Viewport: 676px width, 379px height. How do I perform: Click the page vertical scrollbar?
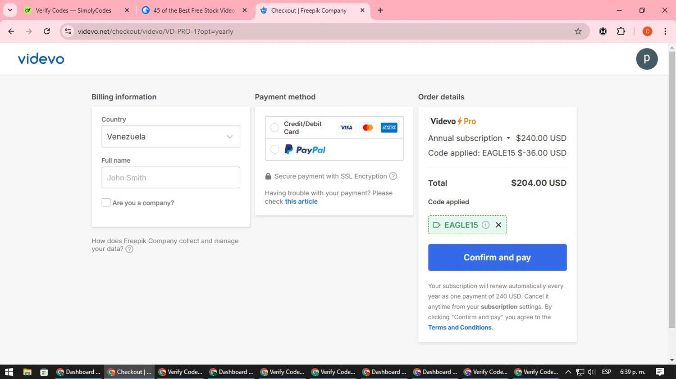click(672, 190)
